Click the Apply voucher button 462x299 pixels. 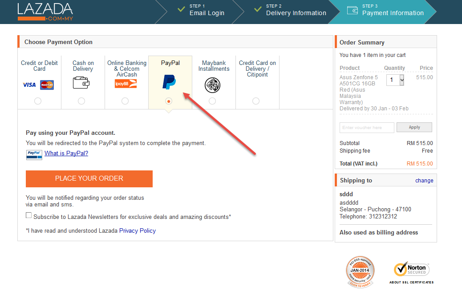pyautogui.click(x=414, y=127)
